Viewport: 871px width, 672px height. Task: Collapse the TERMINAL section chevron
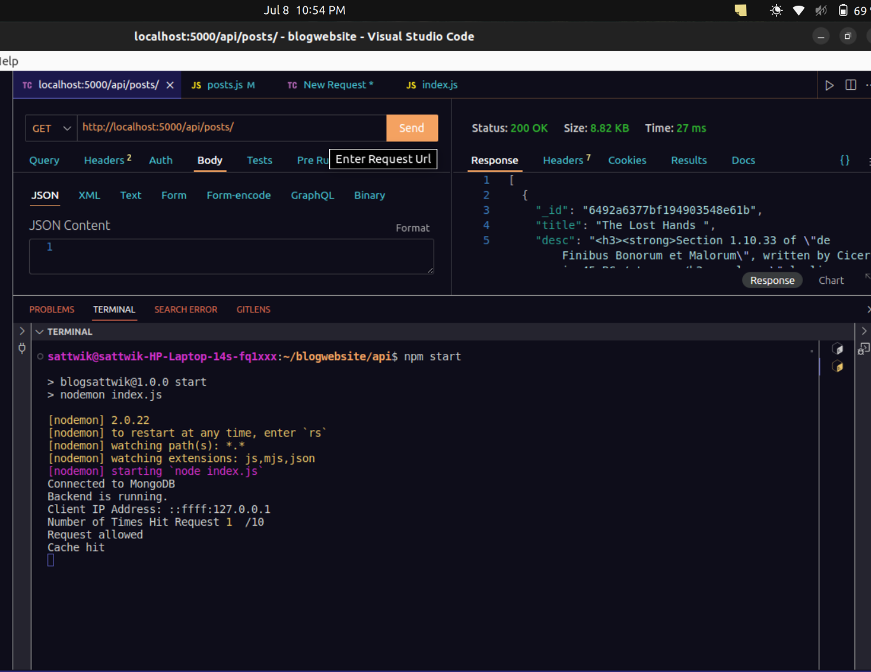coord(39,332)
